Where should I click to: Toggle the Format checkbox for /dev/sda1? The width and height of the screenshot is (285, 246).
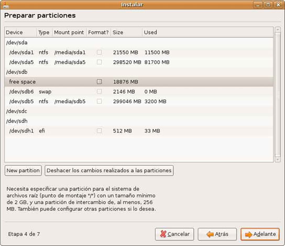[99, 52]
